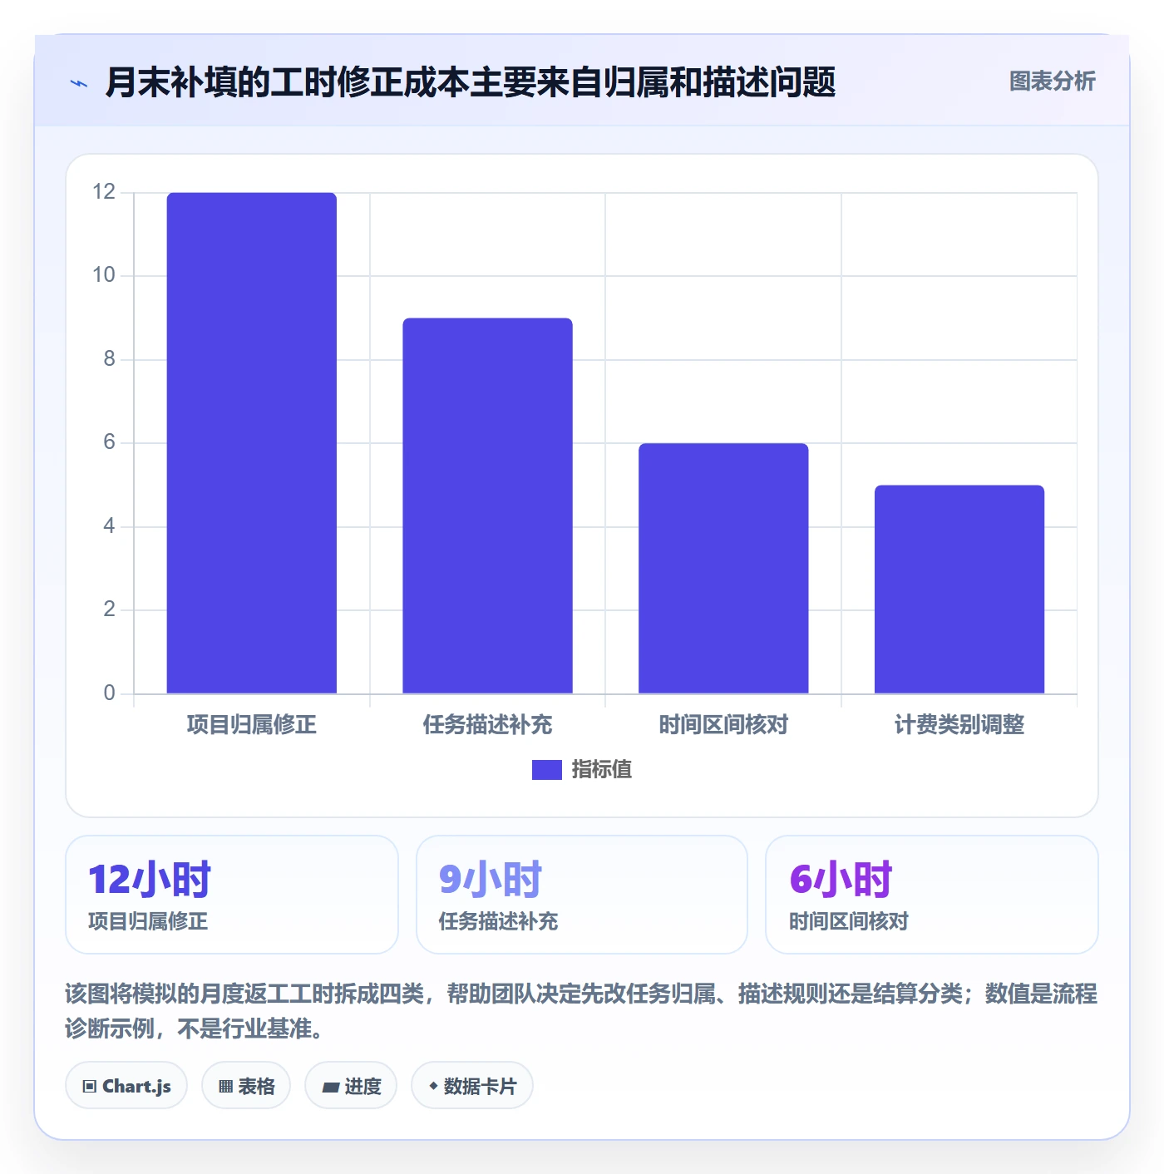Click the y-axis value 12
The height and width of the screenshot is (1174, 1164).
pos(104,192)
